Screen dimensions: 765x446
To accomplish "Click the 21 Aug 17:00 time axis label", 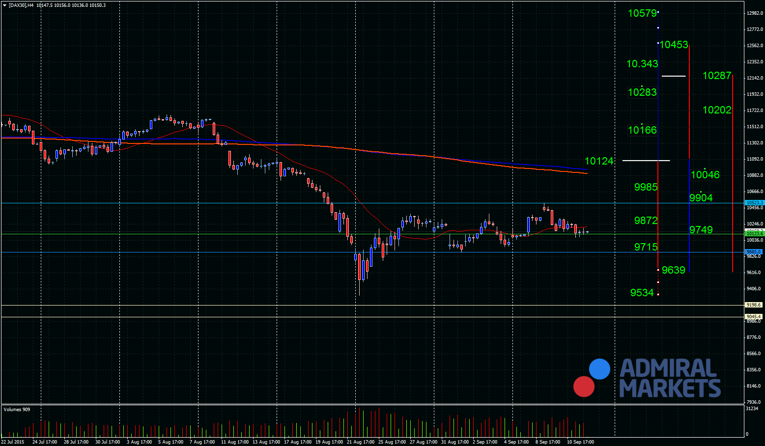I will (x=361, y=442).
